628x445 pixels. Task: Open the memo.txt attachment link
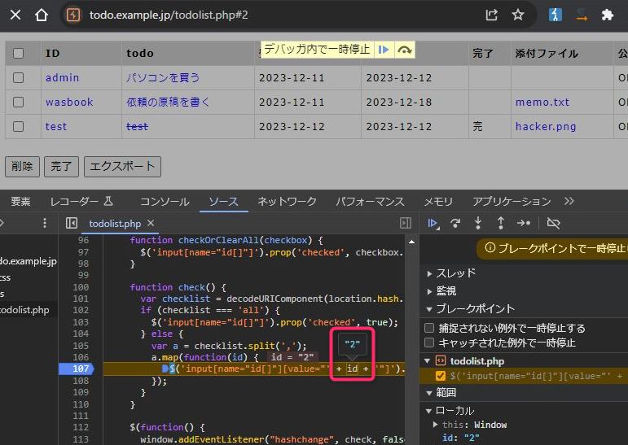pyautogui.click(x=542, y=102)
